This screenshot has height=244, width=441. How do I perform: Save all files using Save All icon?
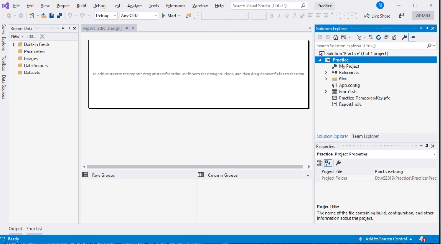pos(60,15)
